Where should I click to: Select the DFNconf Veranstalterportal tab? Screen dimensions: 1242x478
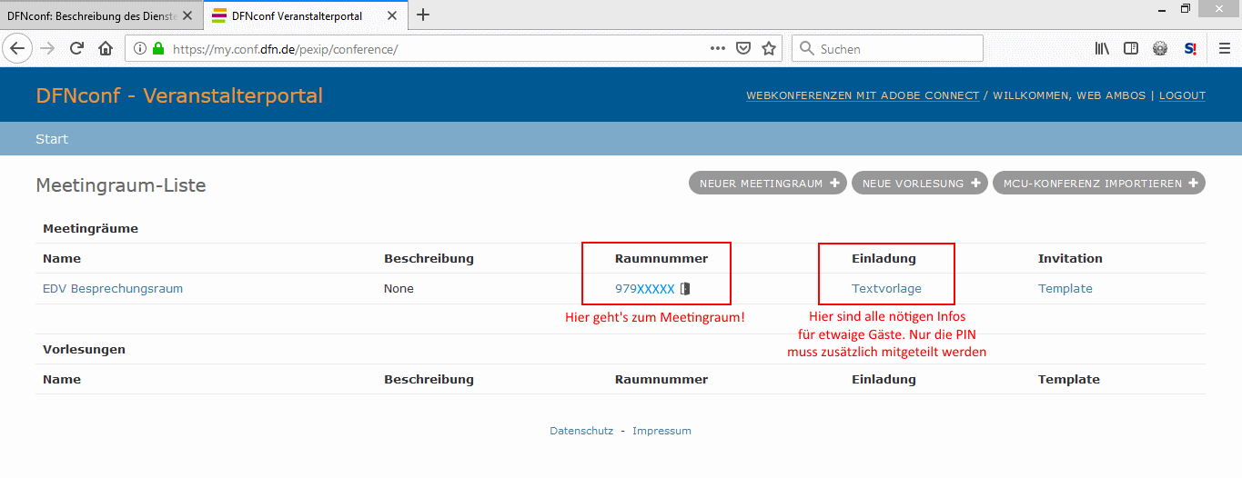[297, 15]
